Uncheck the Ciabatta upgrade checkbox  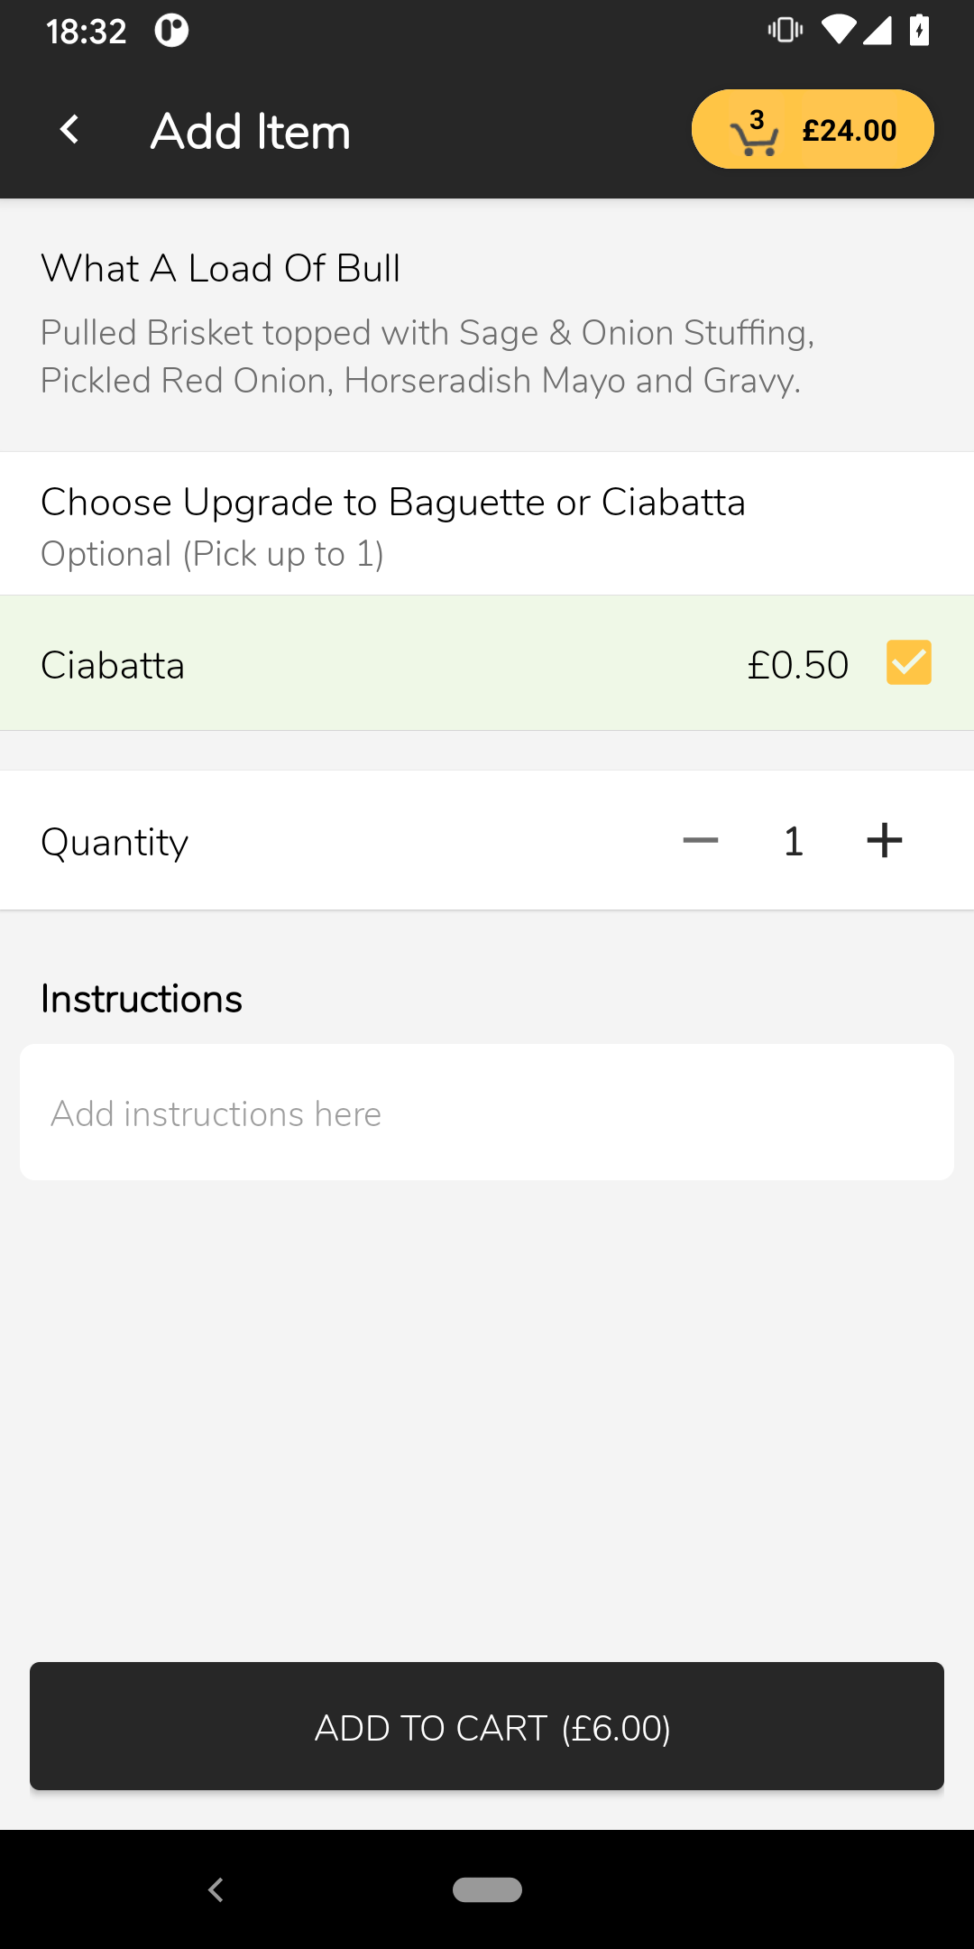[x=908, y=663]
